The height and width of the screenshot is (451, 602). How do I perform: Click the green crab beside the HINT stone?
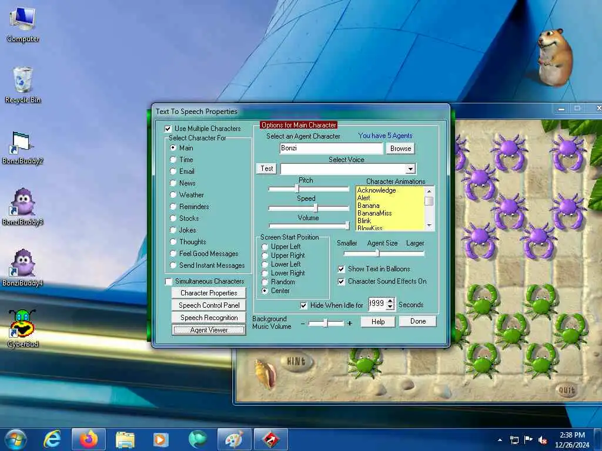point(364,362)
